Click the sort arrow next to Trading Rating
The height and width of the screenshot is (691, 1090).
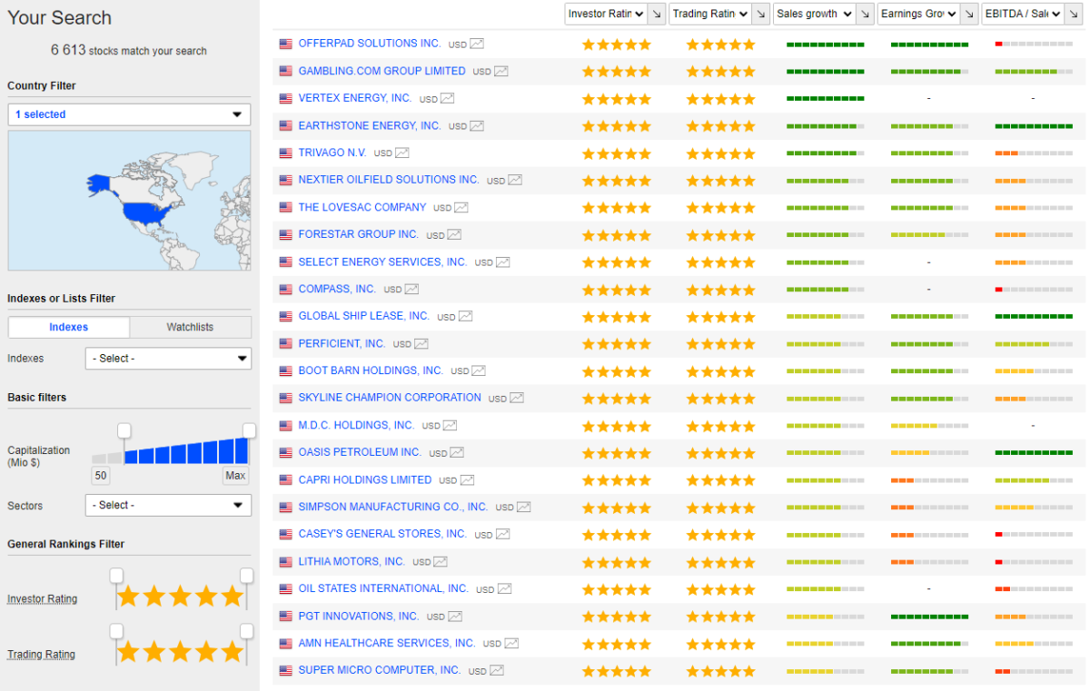coord(759,14)
